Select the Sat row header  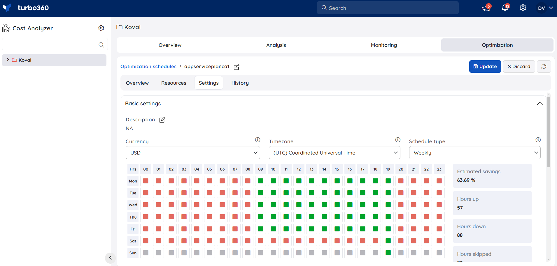[133, 241]
